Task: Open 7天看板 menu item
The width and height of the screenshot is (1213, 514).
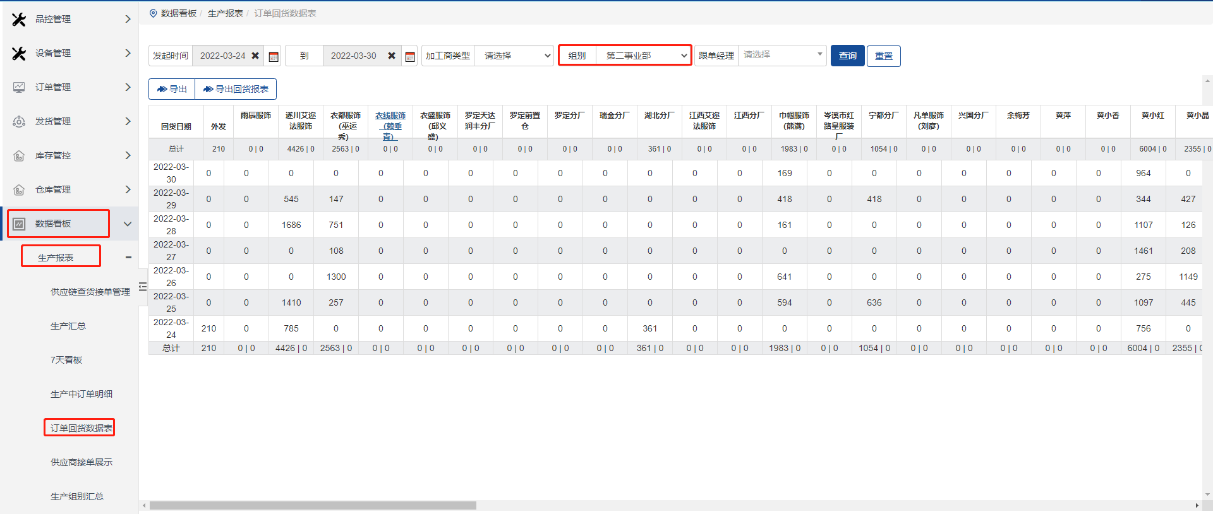Action: (x=66, y=360)
